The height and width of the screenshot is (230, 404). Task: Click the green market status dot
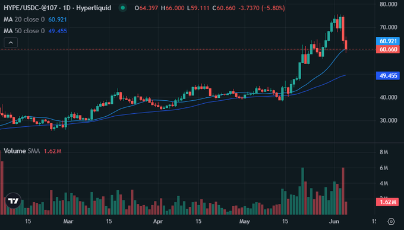pyautogui.click(x=123, y=8)
